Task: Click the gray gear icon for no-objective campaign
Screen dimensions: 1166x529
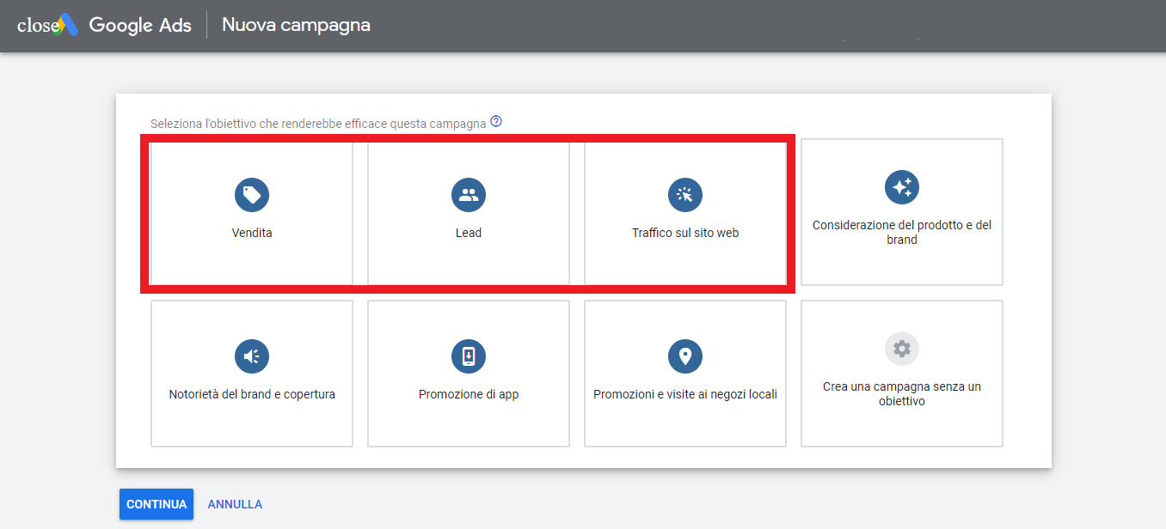Action: pyautogui.click(x=902, y=349)
